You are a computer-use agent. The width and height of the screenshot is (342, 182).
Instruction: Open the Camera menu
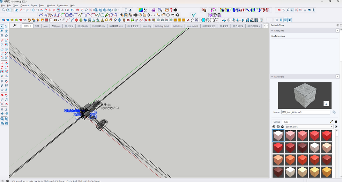(24, 6)
